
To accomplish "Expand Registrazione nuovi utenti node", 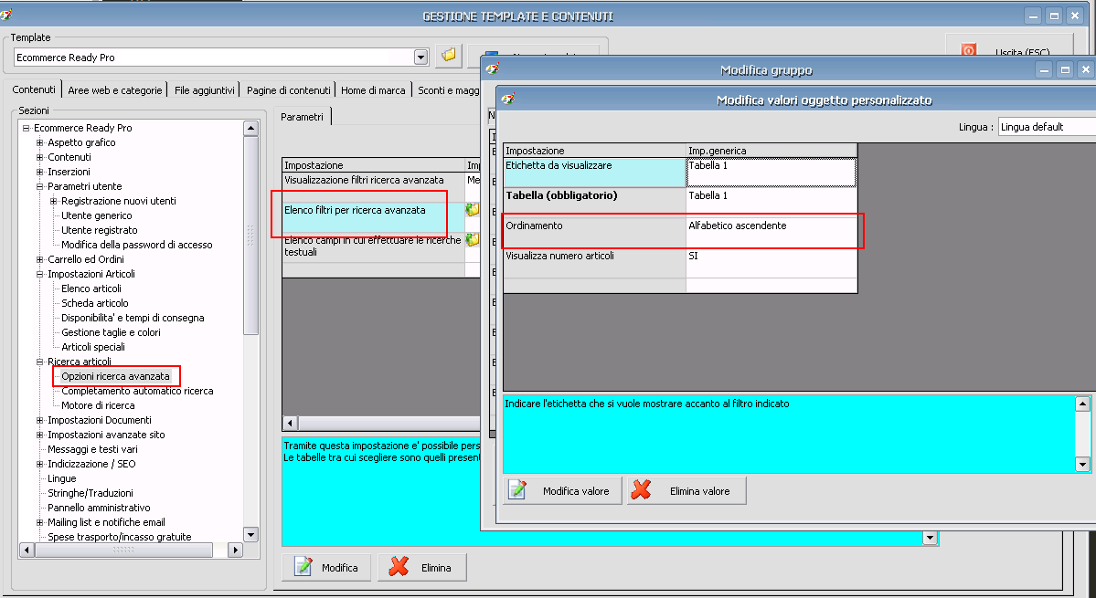I will click(x=54, y=201).
